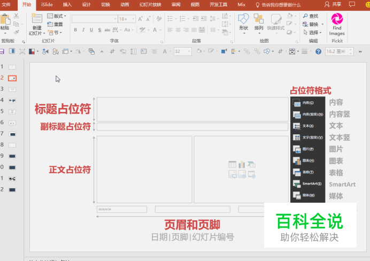
Task: Switch to the 视图 tab
Action: coord(195,4)
